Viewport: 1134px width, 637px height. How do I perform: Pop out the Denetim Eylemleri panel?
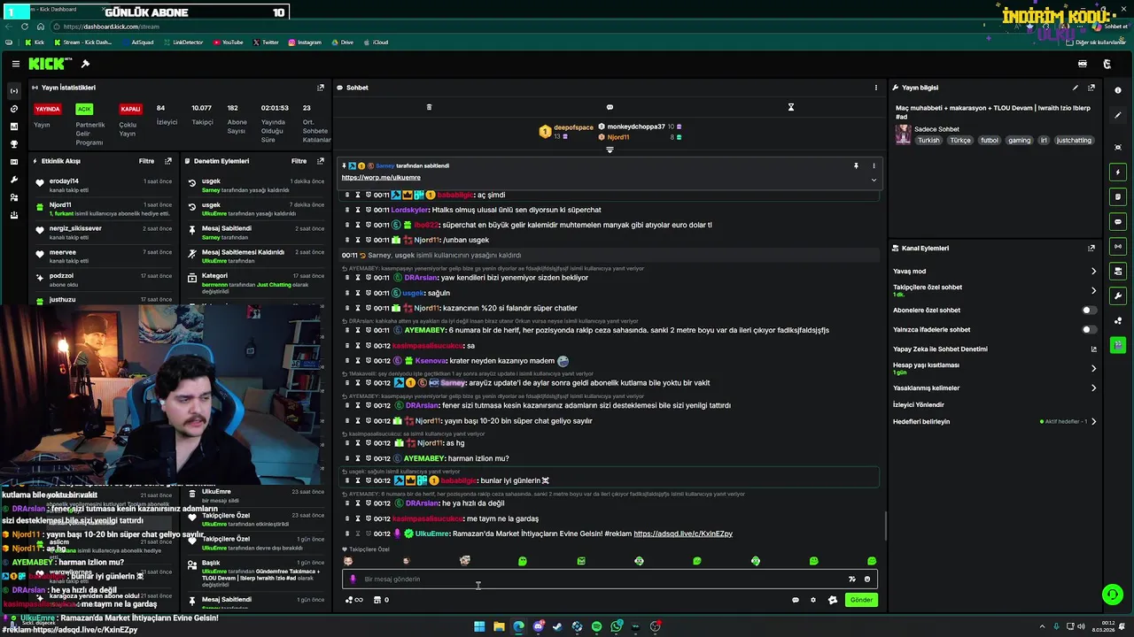[x=321, y=161]
